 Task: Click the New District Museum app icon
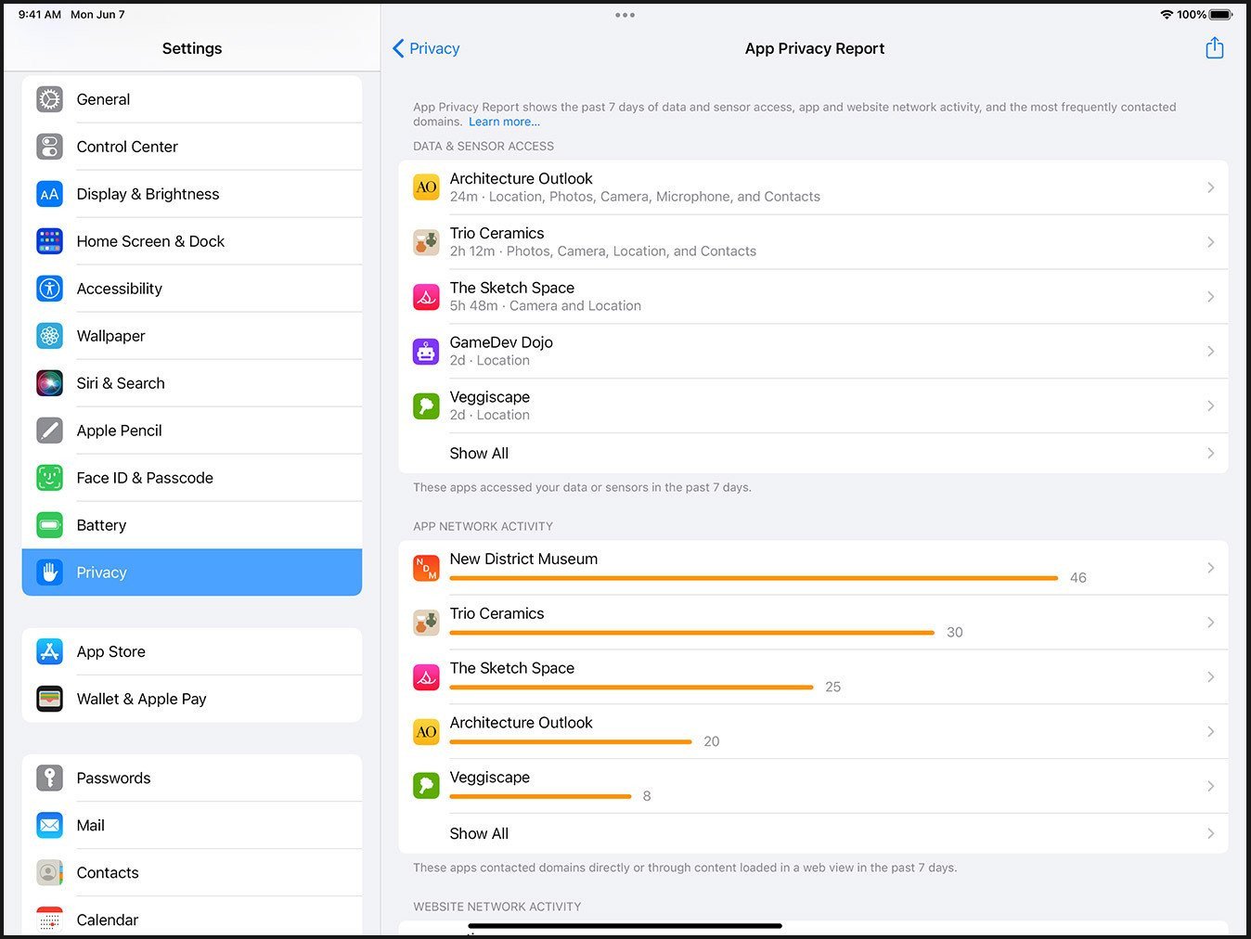click(x=426, y=567)
